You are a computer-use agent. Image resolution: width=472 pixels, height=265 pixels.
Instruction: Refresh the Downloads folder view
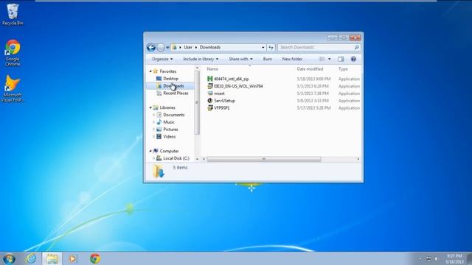pyautogui.click(x=271, y=47)
